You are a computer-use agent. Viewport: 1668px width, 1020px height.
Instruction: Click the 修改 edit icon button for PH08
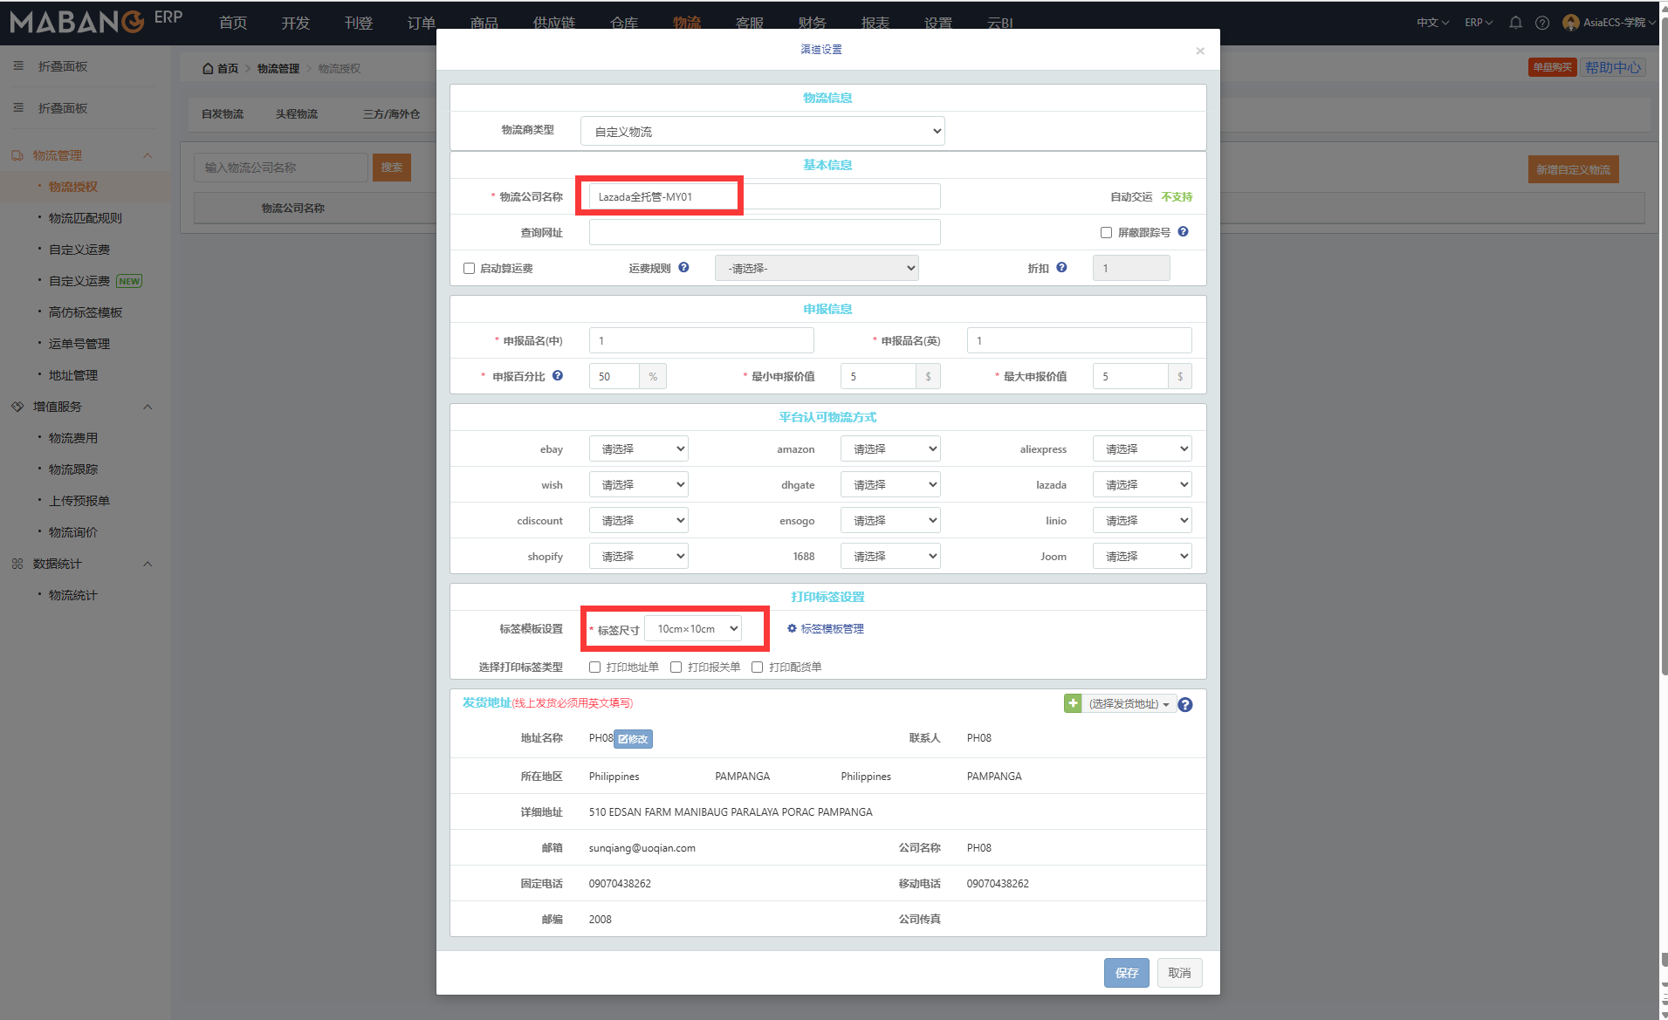634,739
